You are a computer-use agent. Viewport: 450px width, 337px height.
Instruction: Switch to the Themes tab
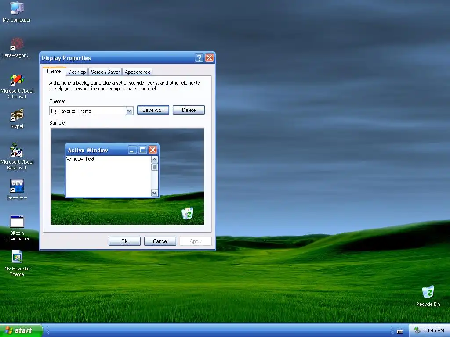pyautogui.click(x=54, y=72)
